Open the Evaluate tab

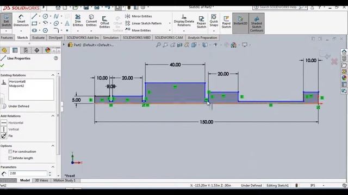click(39, 37)
